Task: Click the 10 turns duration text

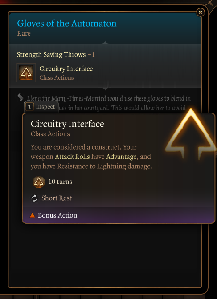Action: point(60,182)
